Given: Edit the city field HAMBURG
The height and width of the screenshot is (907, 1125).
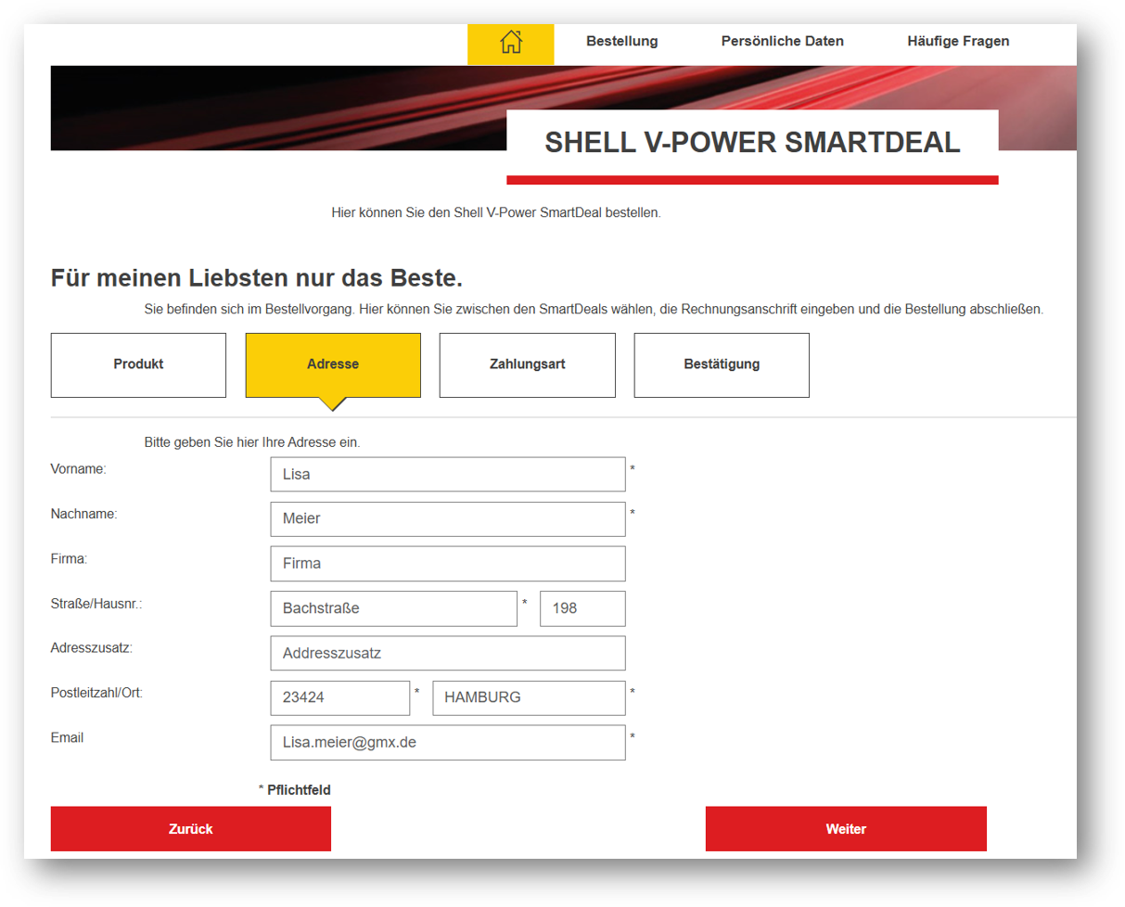Looking at the screenshot, I should 530,697.
